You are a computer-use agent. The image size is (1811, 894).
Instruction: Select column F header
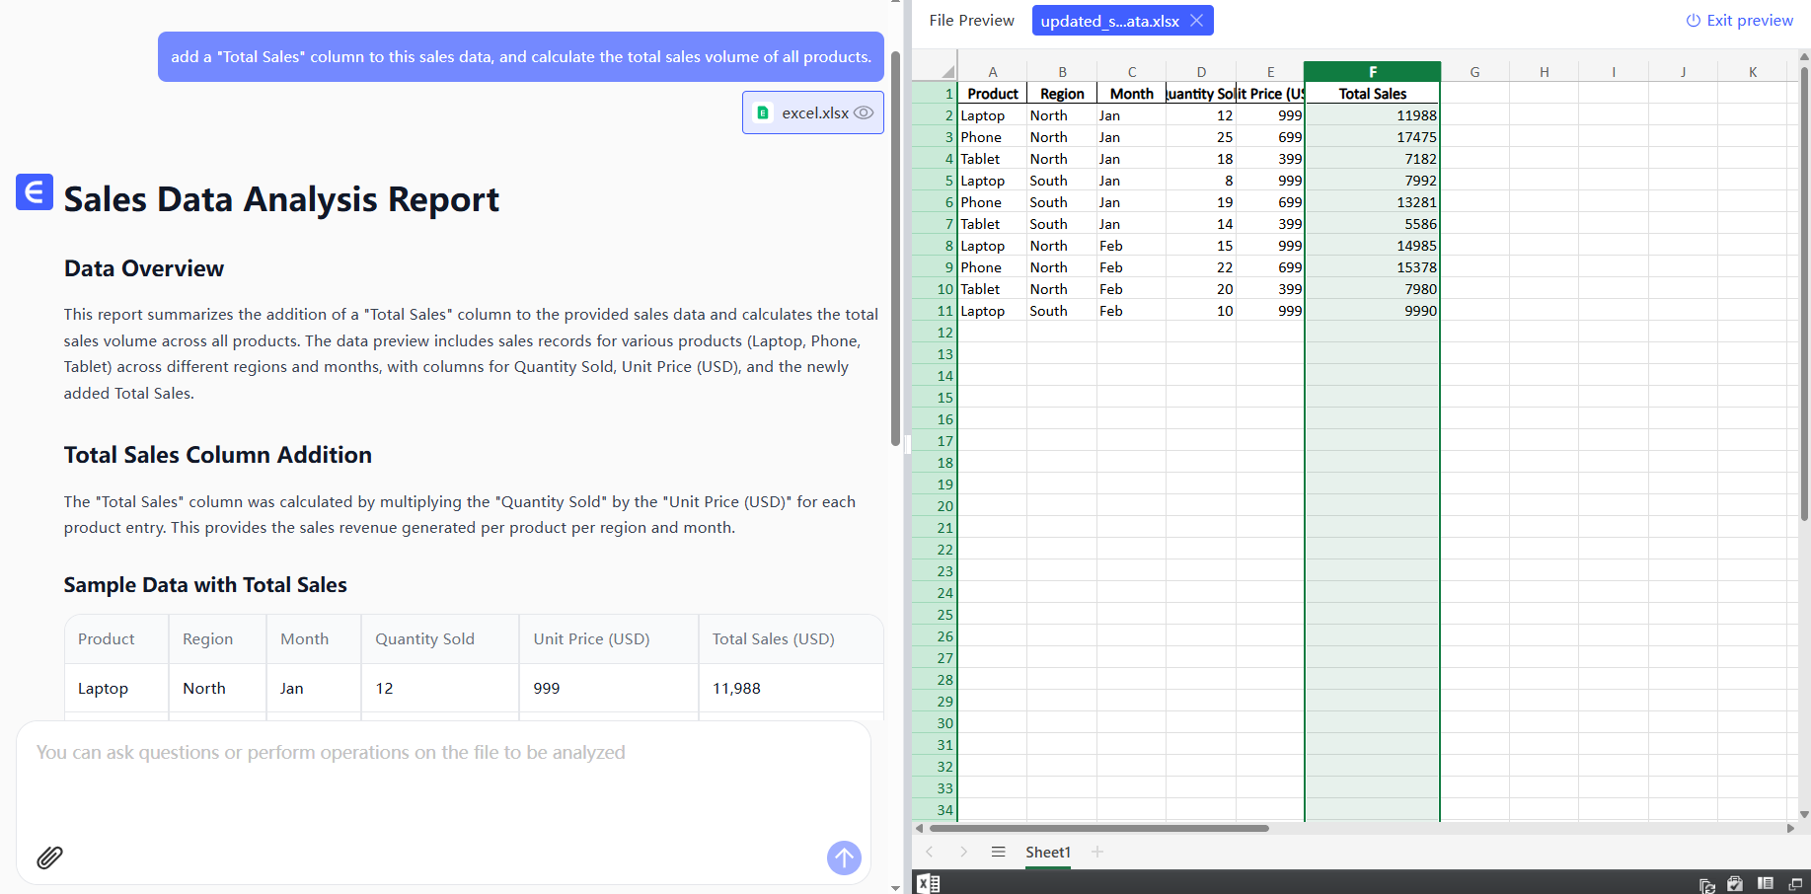click(1372, 72)
